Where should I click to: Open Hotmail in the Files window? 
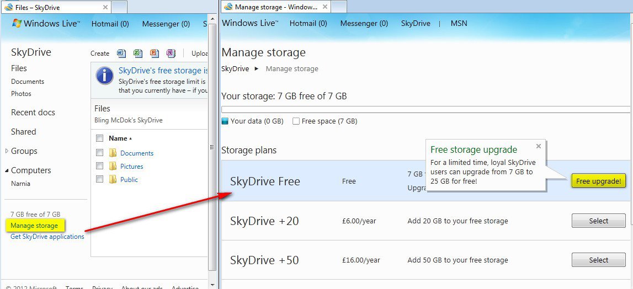pos(110,24)
